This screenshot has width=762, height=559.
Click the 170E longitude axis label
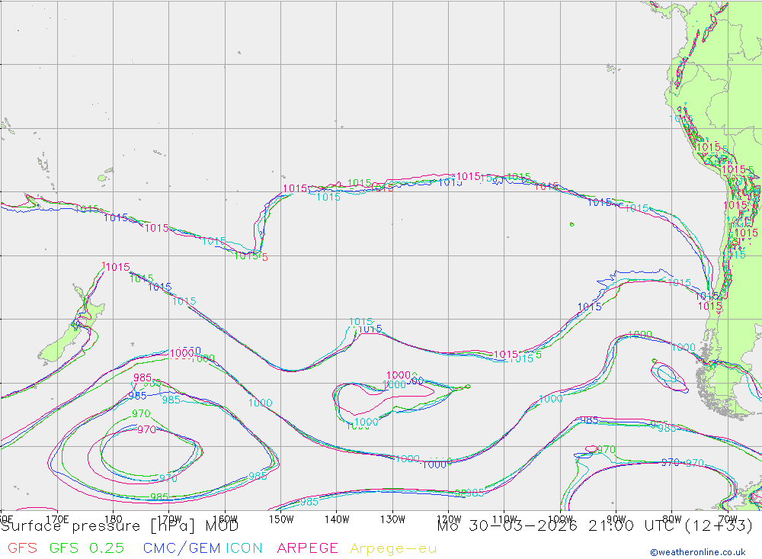click(x=57, y=519)
